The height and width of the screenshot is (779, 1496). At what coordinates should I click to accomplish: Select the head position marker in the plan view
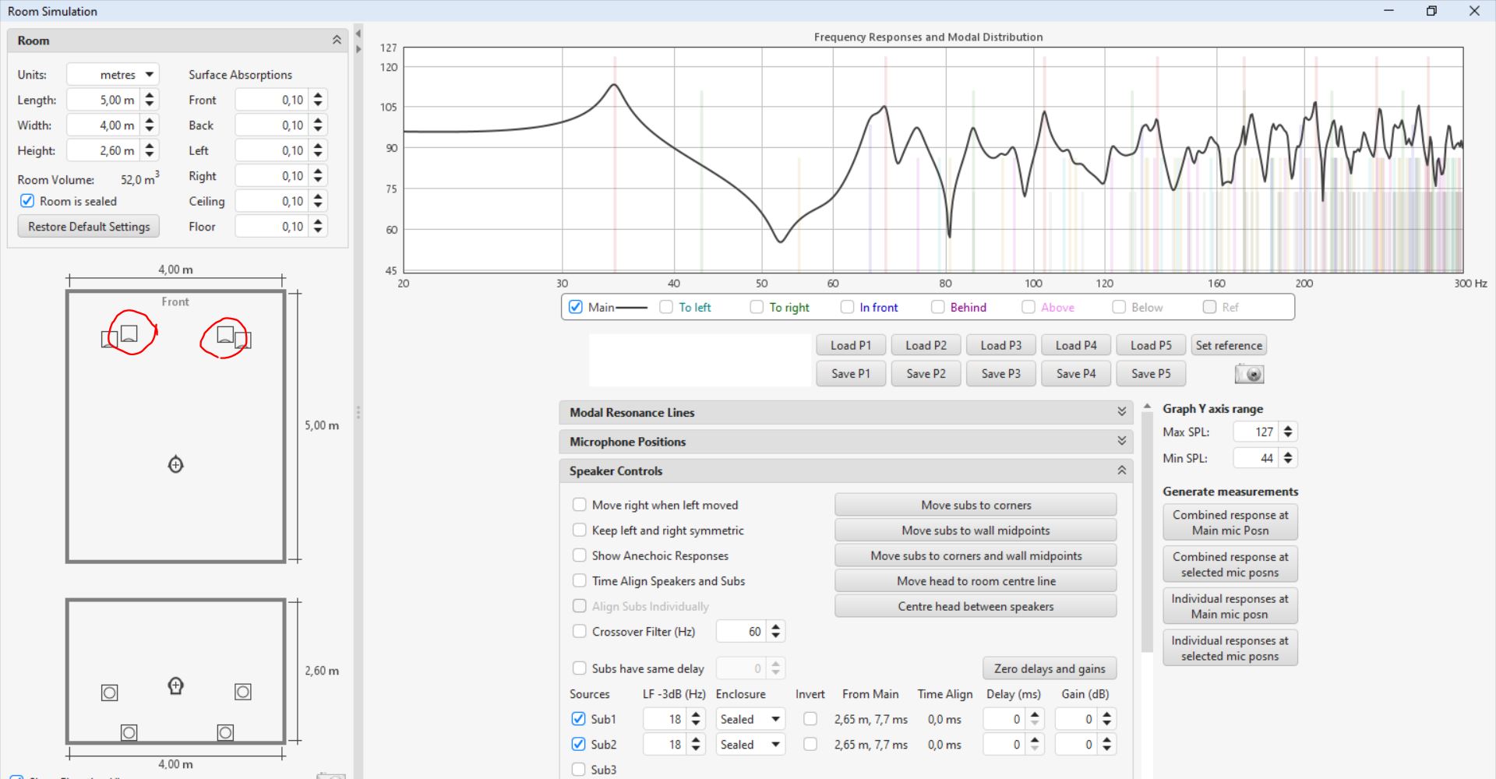pos(176,465)
